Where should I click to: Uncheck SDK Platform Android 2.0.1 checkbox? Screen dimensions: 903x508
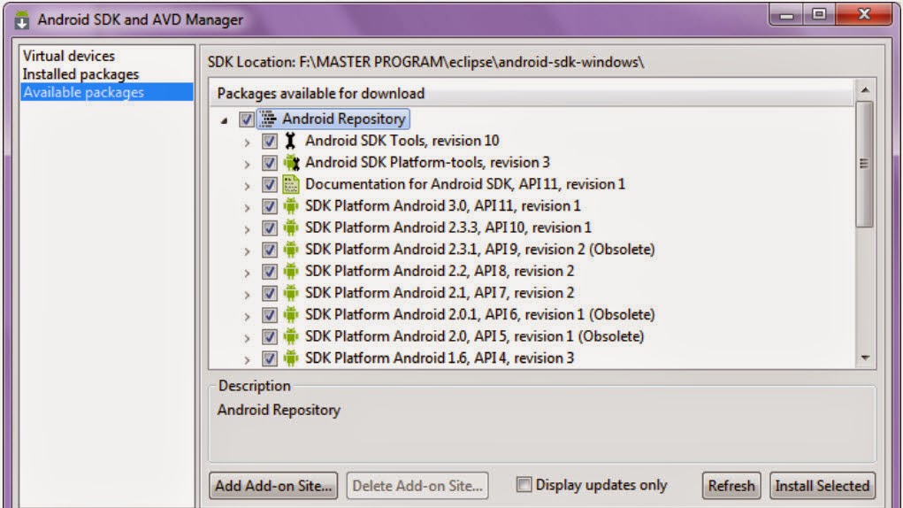click(269, 315)
